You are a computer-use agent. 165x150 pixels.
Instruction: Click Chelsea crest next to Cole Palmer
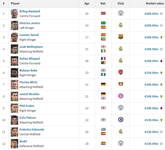coord(121,120)
